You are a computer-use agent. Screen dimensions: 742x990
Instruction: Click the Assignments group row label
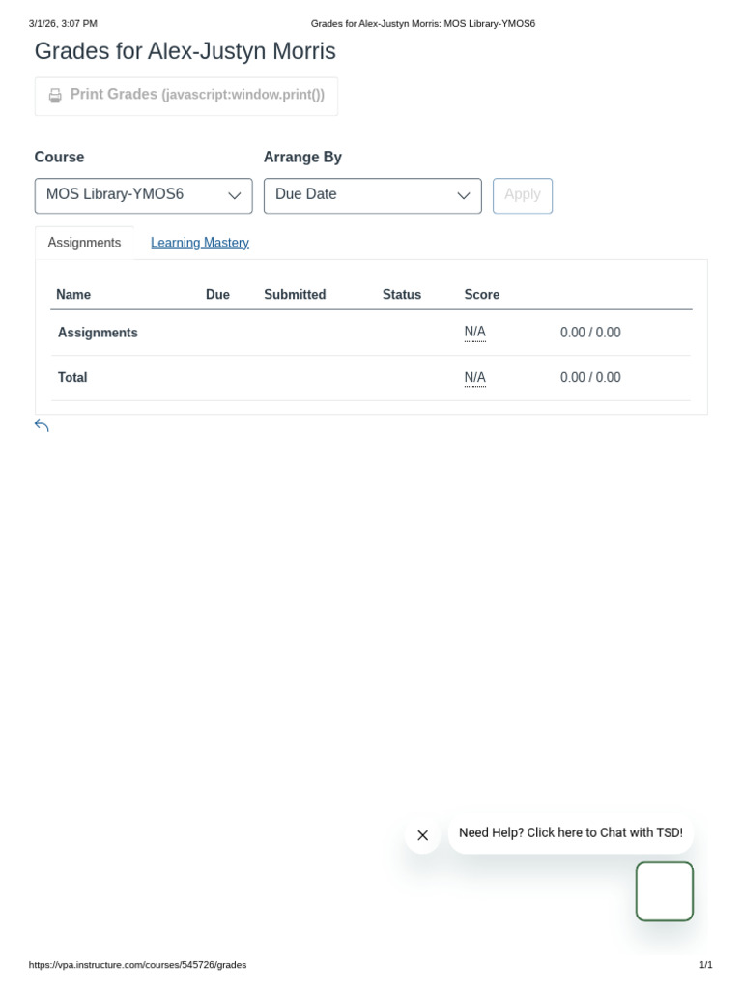[98, 333]
